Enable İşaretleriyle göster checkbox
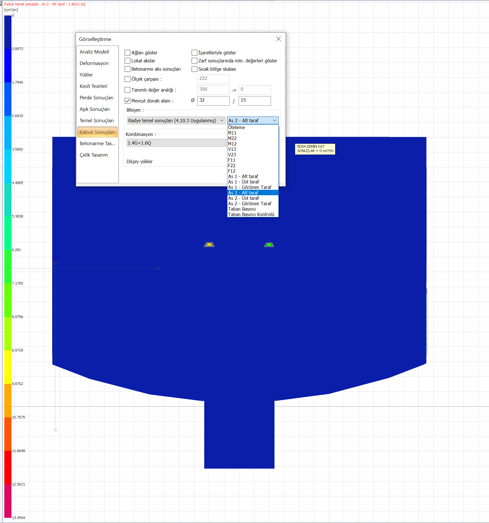 [x=195, y=53]
